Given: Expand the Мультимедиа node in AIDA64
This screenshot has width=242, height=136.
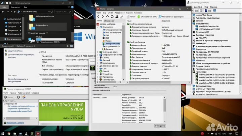Looking at the screenshot, I should click(x=98, y=63).
